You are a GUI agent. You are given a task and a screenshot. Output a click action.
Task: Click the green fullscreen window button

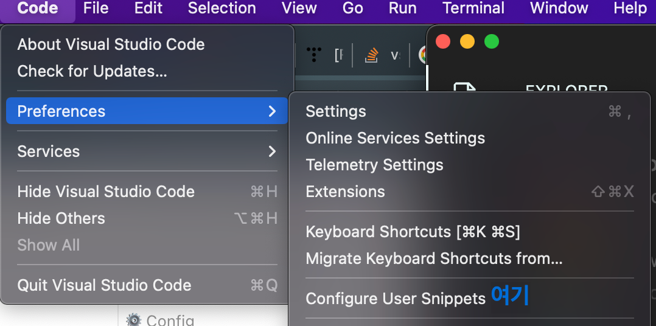pyautogui.click(x=492, y=41)
